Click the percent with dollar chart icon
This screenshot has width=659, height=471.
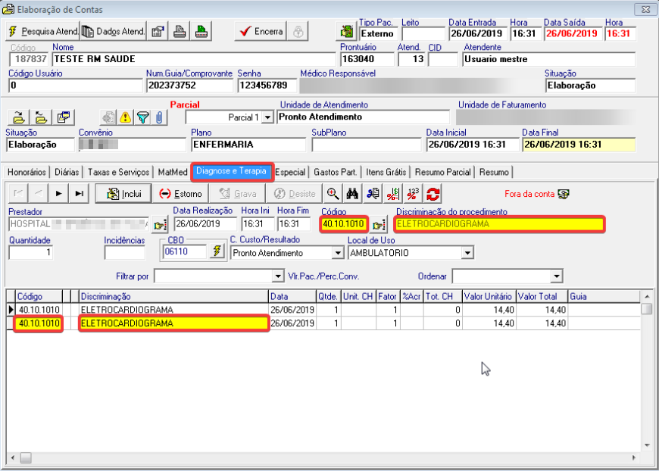click(x=392, y=194)
